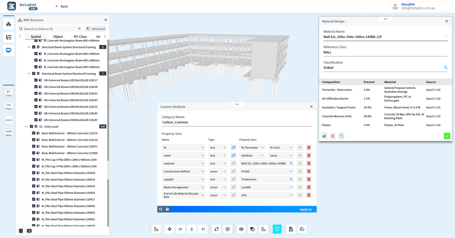Viewport: 455px width, 238px height.
Task: Toggle checkbox for UB254x102x28:128137 beam
Action: (36, 80)
